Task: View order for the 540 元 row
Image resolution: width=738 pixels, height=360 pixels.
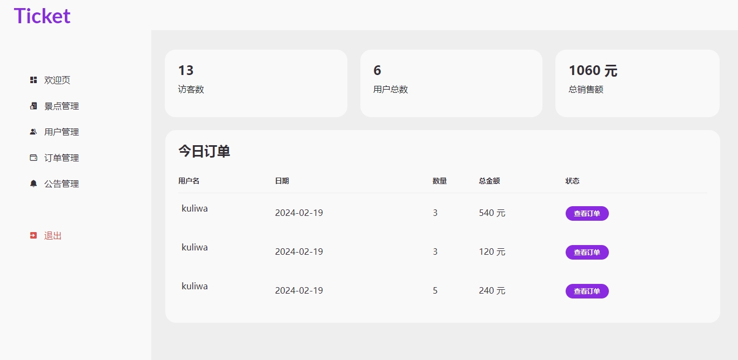Action: point(587,213)
